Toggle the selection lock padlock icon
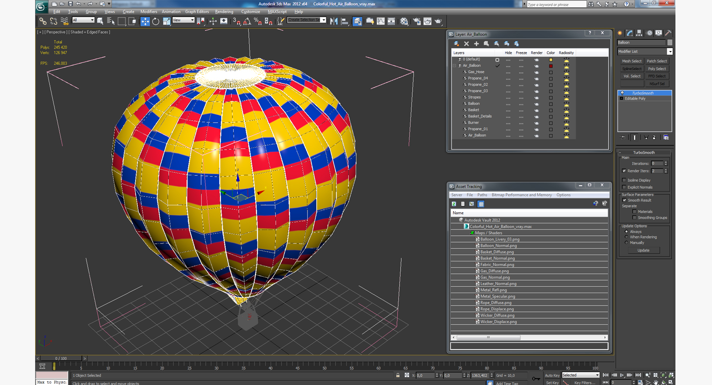 pos(398,375)
